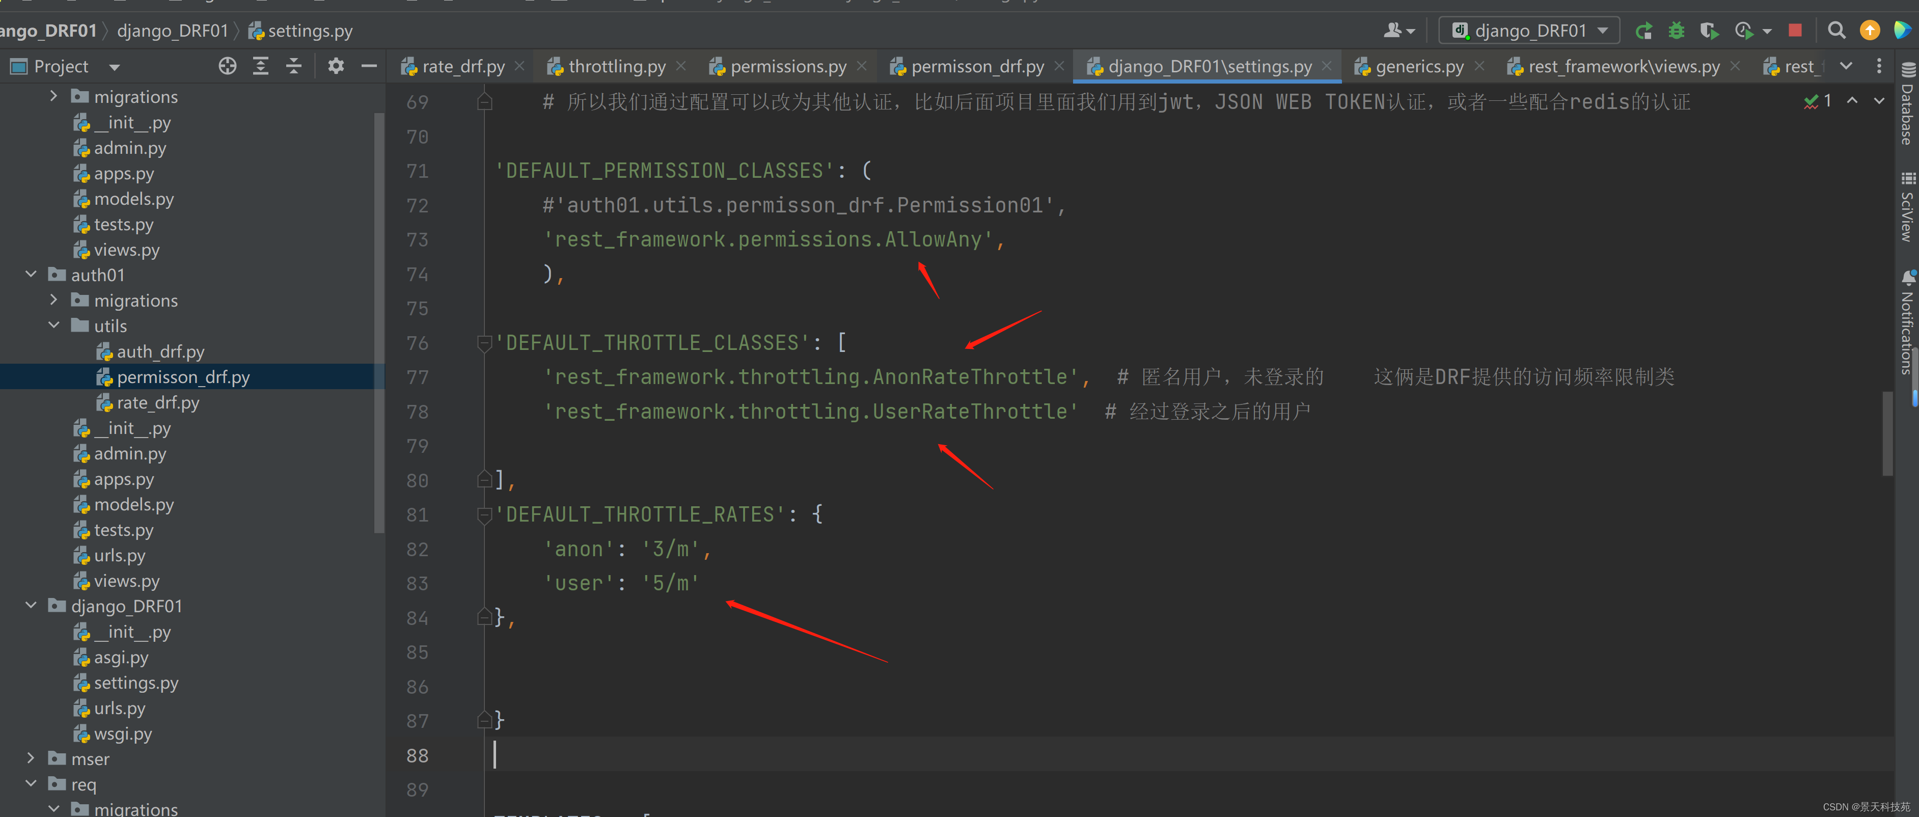Image resolution: width=1919 pixels, height=817 pixels.
Task: Jump to next highlighted problem arrow
Action: tap(1879, 100)
